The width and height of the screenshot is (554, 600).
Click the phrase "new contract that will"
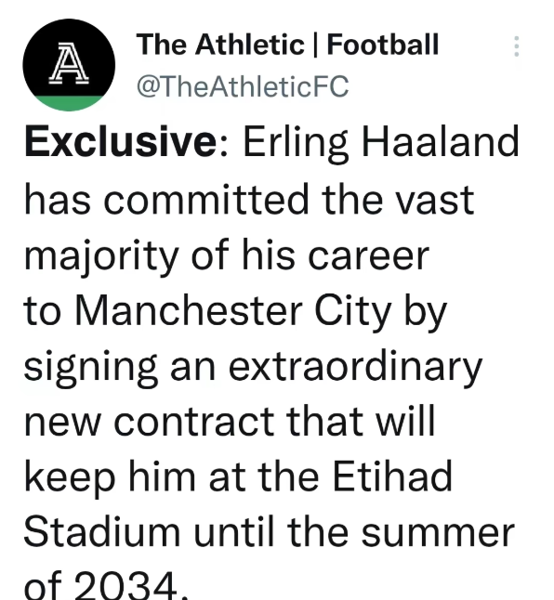(230, 421)
